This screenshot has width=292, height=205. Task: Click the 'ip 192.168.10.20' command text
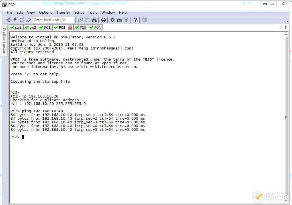pyautogui.click(x=40, y=96)
